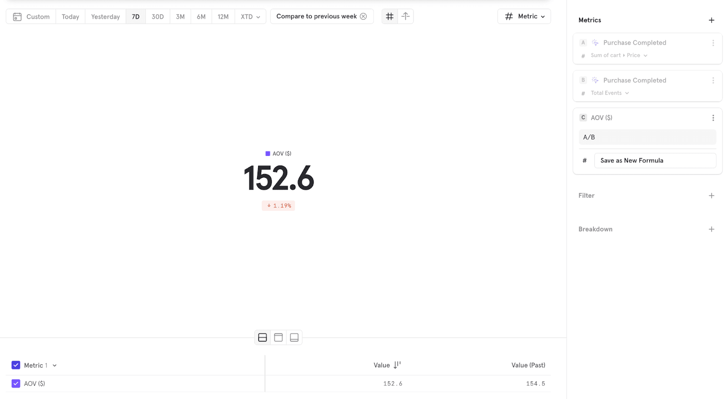Click the calendar icon beside Custom
Screen dimensions: 727x399
[17, 17]
